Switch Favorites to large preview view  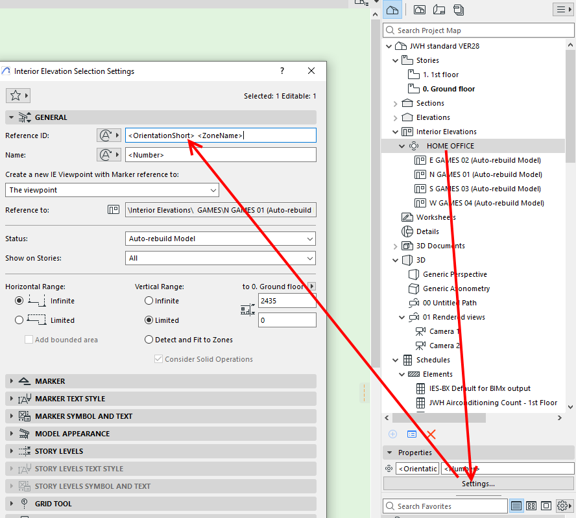[546, 506]
